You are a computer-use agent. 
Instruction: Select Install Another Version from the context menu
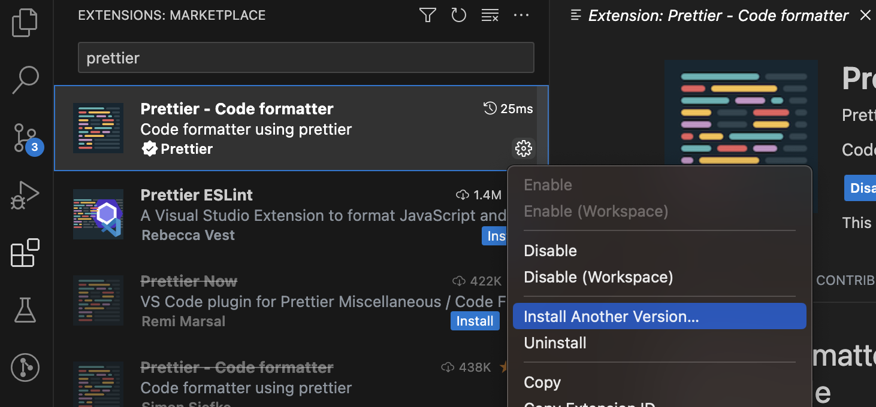coord(611,316)
